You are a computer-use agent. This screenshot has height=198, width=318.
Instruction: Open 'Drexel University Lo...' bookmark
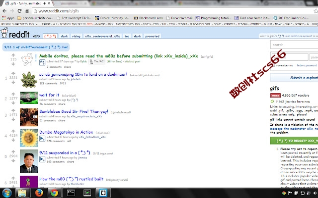coord(112,18)
